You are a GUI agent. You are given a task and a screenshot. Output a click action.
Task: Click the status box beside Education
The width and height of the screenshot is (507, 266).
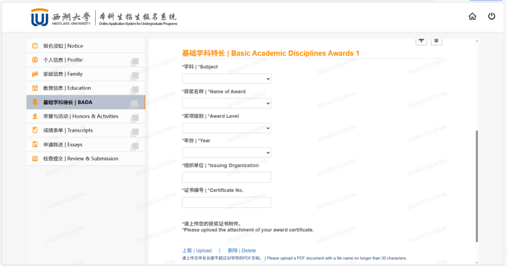[x=135, y=90]
